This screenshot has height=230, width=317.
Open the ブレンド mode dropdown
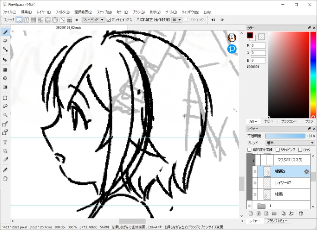(290, 143)
